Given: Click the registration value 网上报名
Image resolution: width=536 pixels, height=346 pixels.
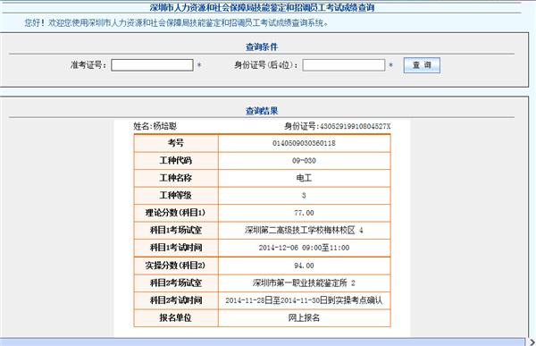Looking at the screenshot, I should click(304, 318).
